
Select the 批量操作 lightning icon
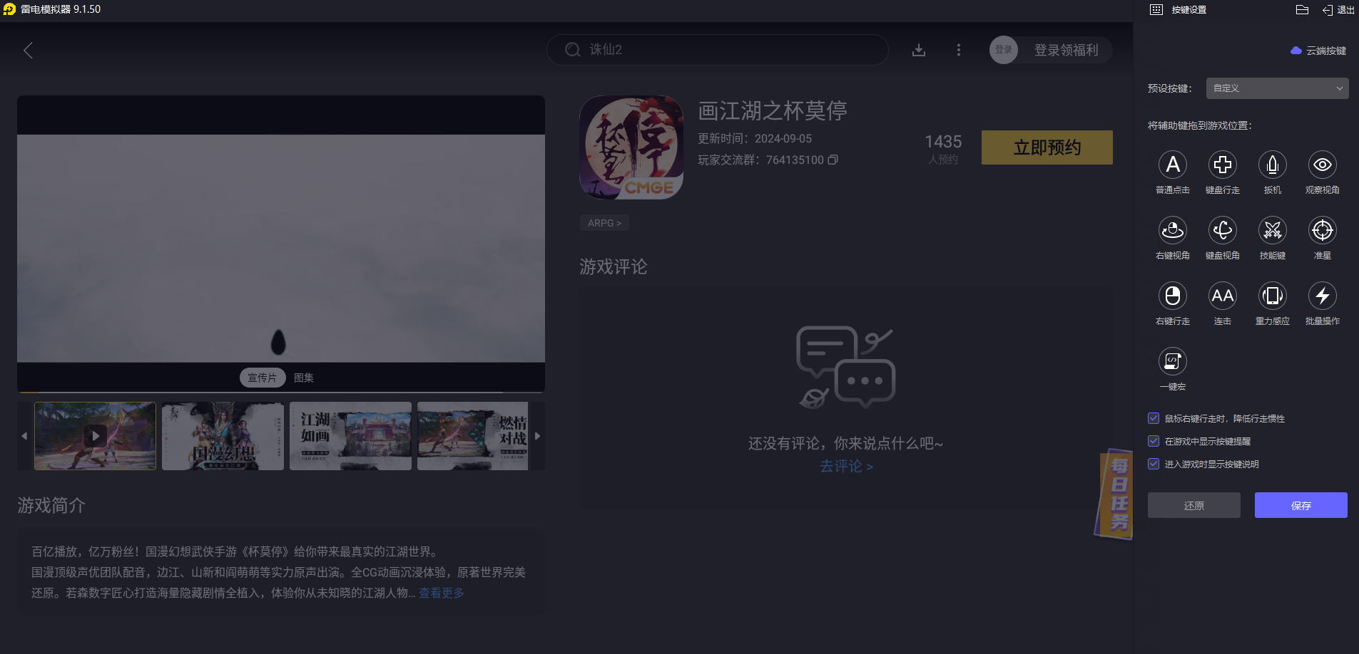tap(1322, 296)
